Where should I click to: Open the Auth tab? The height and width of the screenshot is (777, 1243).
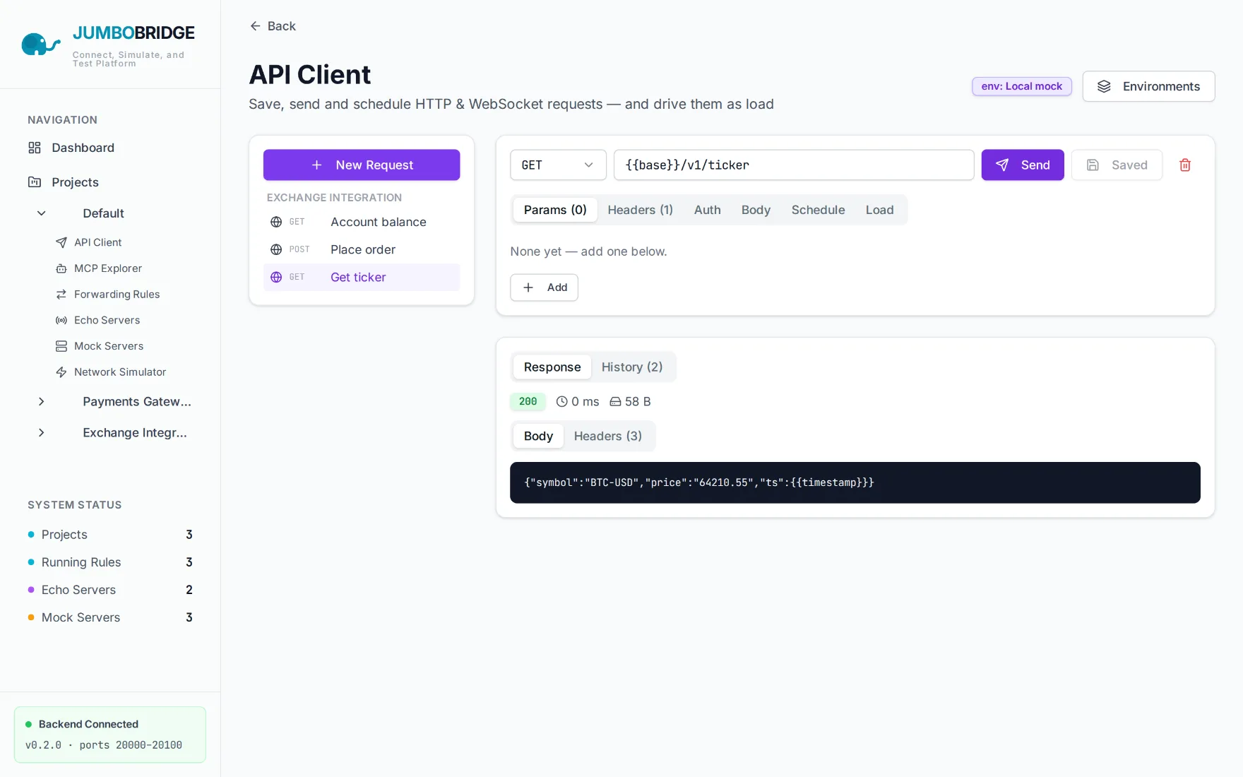[x=707, y=210]
